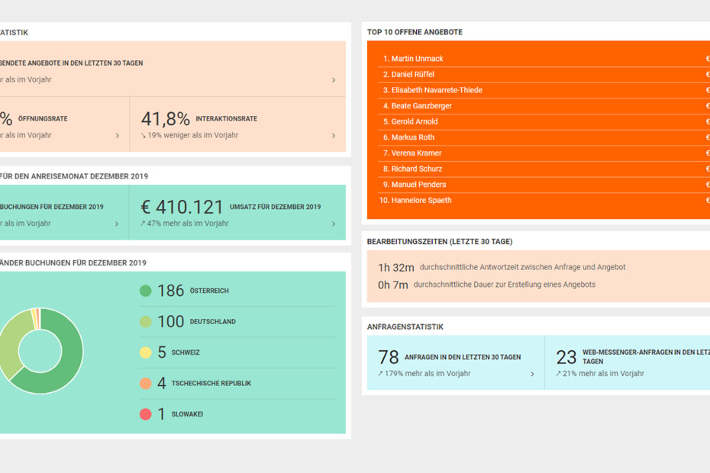Click the Web-Messenger-Anfragen statistic tile
Screen dimensions: 710x473
point(628,363)
